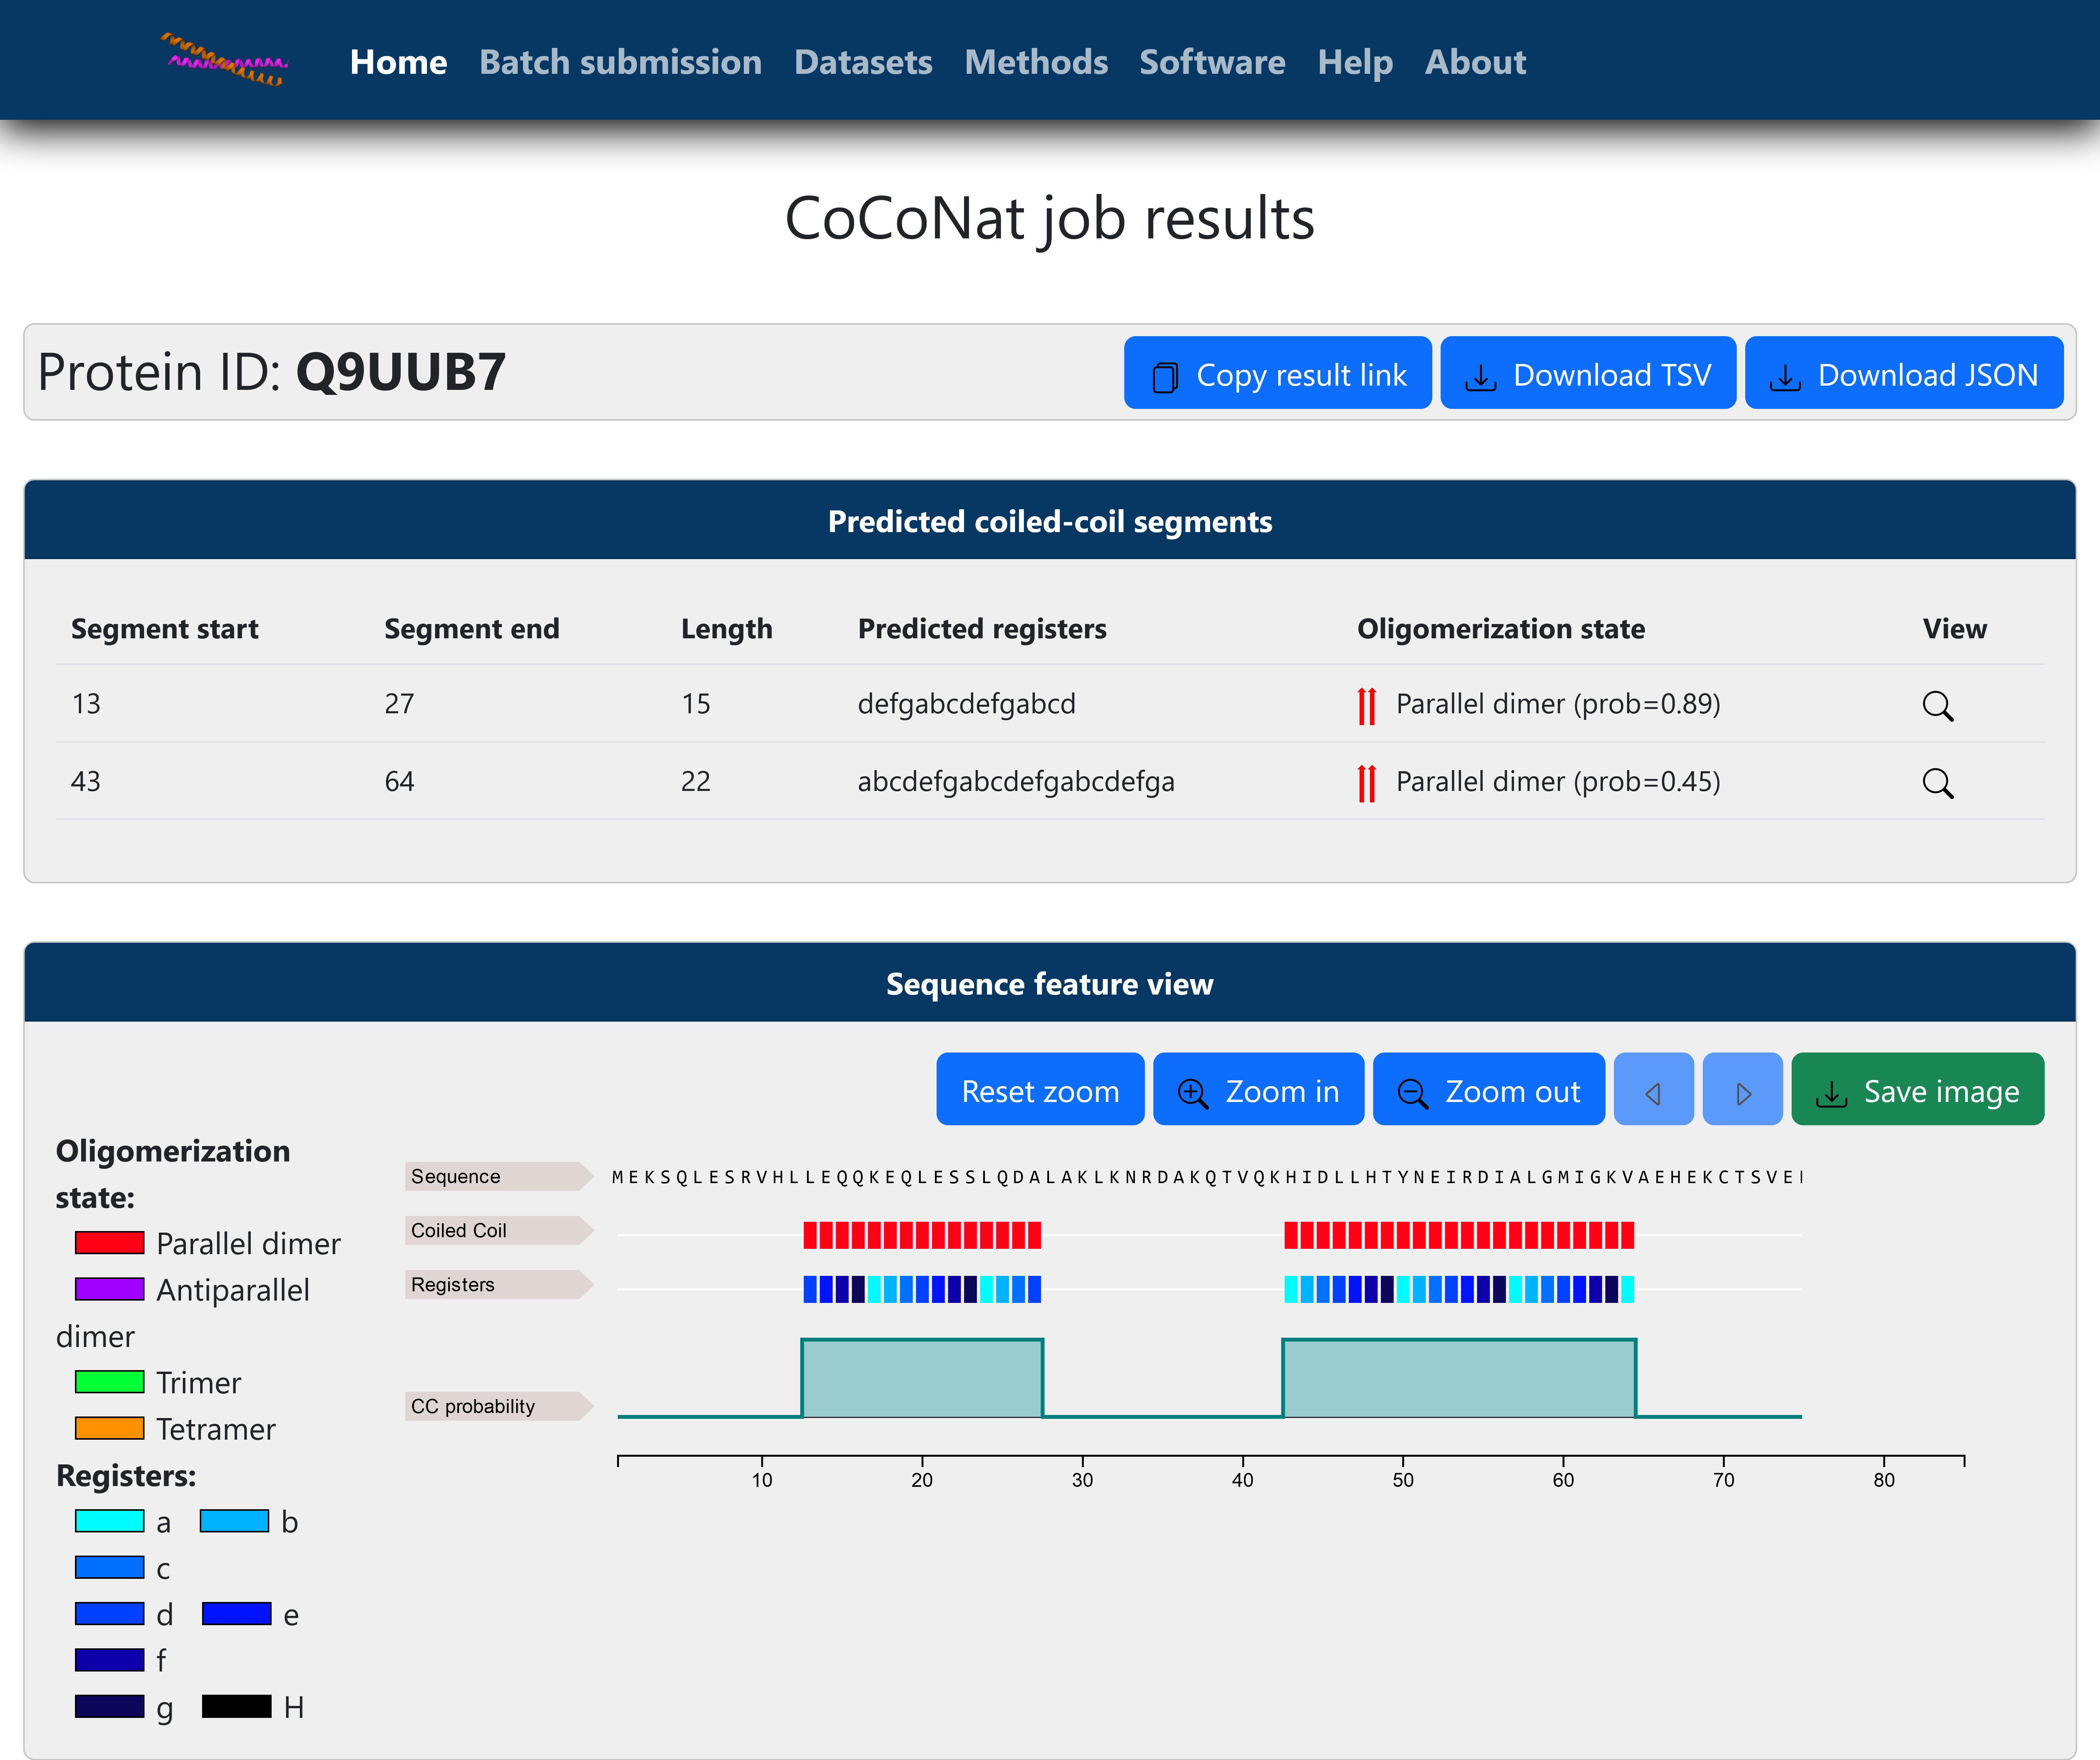
Task: Click the Sequence track label
Action: (x=499, y=1176)
